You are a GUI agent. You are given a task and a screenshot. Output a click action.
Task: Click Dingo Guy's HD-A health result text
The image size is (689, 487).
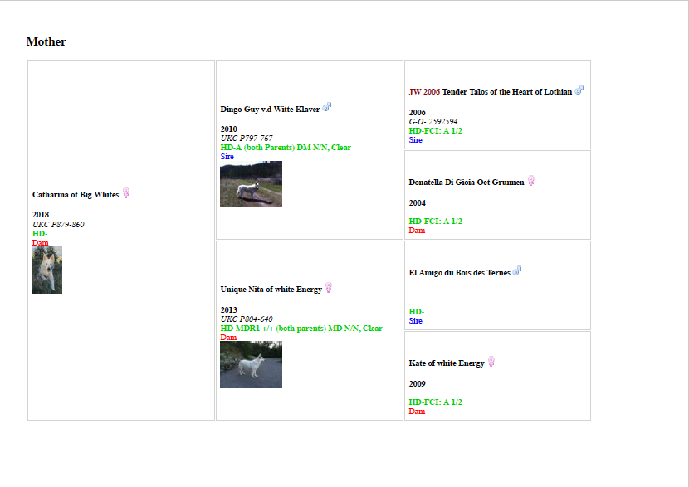[x=286, y=148]
